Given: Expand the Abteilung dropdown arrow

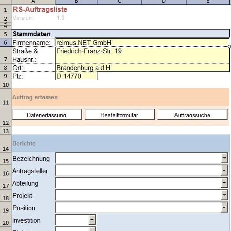Looking at the screenshot, I should coord(224,183).
